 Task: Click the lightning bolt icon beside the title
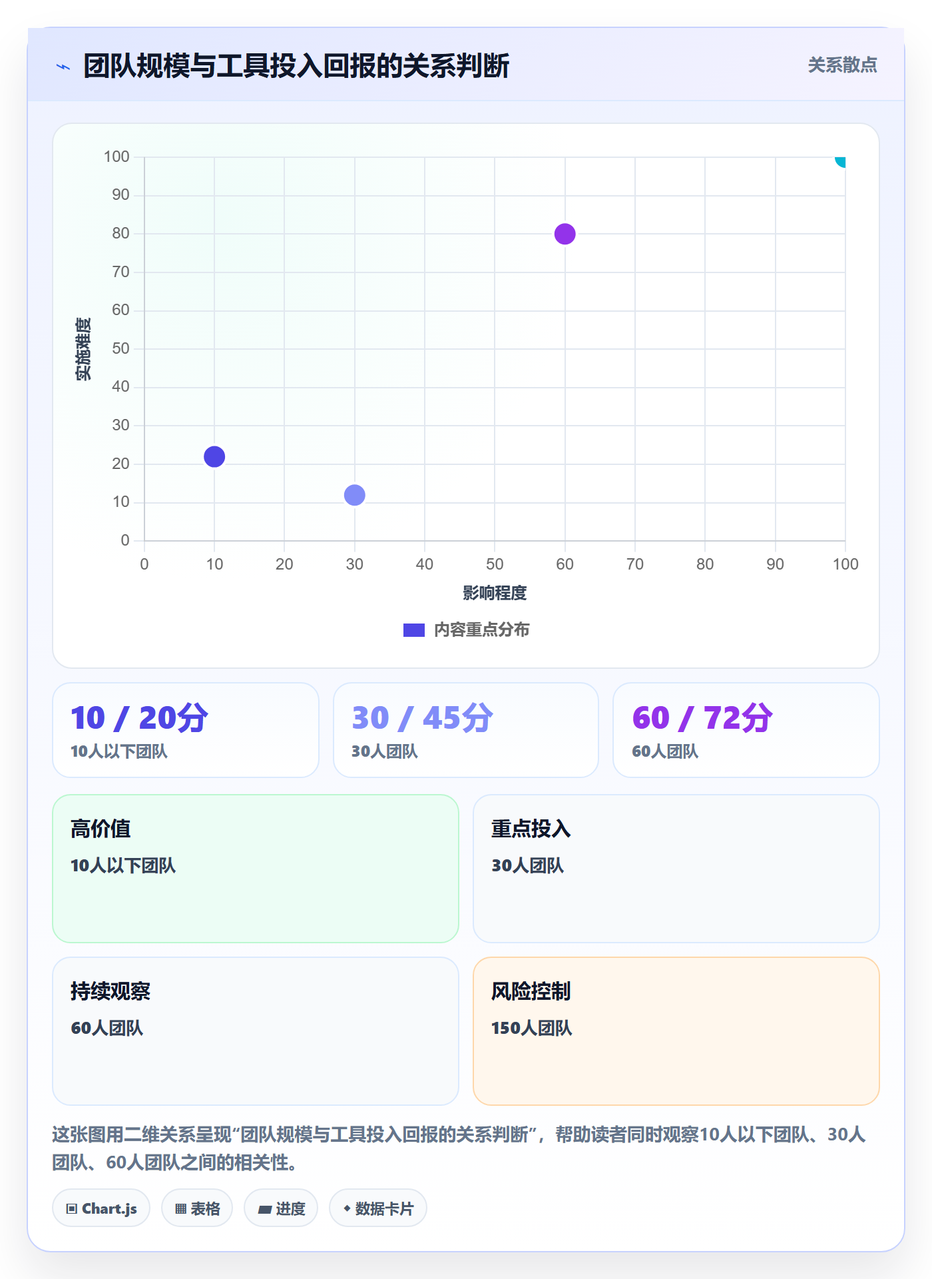[63, 67]
